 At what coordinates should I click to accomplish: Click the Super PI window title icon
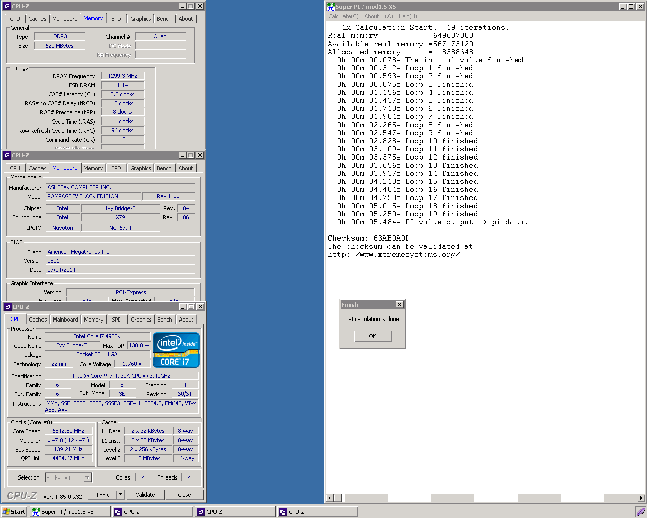[x=330, y=6]
